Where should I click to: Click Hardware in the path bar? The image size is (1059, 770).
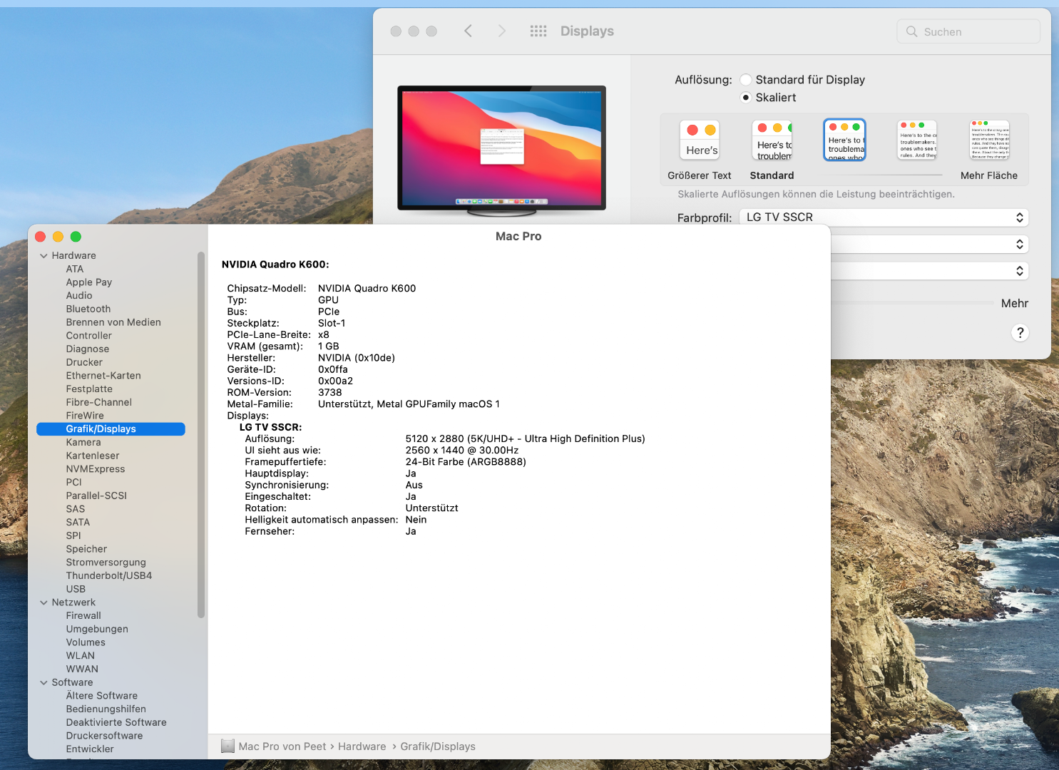(362, 746)
